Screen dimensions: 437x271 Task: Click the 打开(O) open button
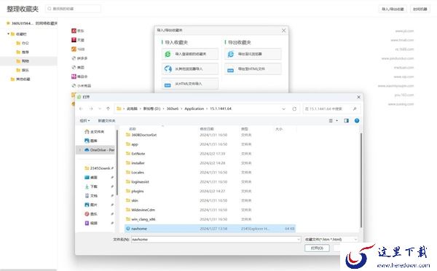317,248
